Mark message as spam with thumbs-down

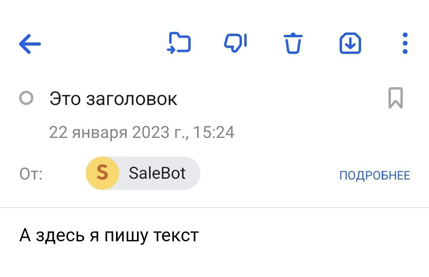coord(236,43)
